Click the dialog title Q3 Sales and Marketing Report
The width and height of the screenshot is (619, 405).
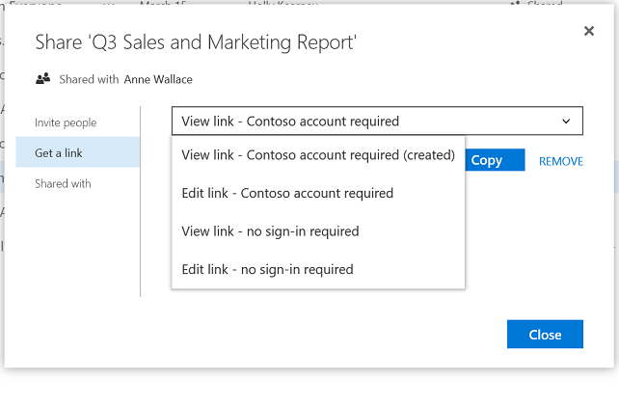pos(196,41)
